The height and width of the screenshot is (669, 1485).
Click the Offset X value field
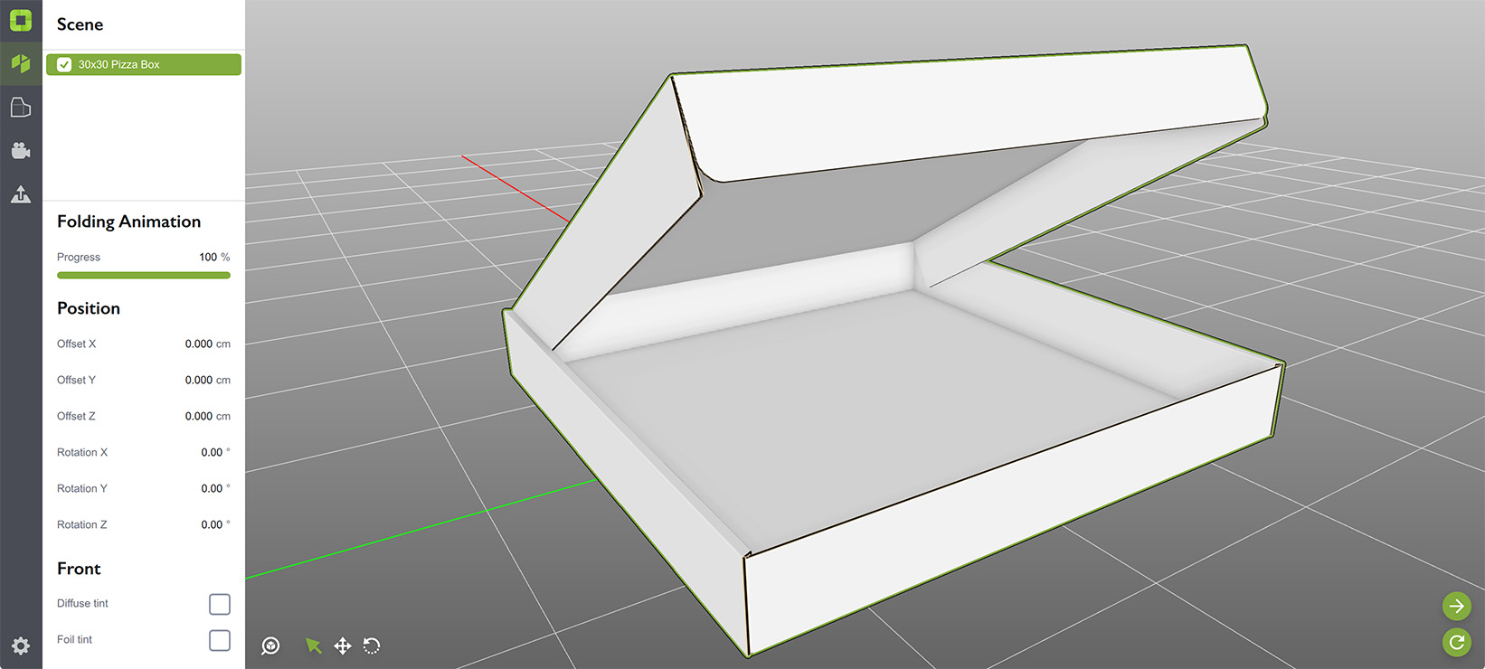tap(199, 344)
